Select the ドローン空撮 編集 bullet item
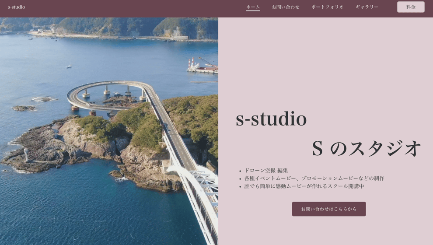Image resolution: width=433 pixels, height=245 pixels. pyautogui.click(x=266, y=171)
